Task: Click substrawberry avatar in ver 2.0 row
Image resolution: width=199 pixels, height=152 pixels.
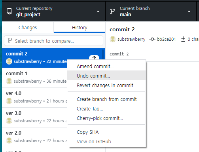Action: point(9,141)
